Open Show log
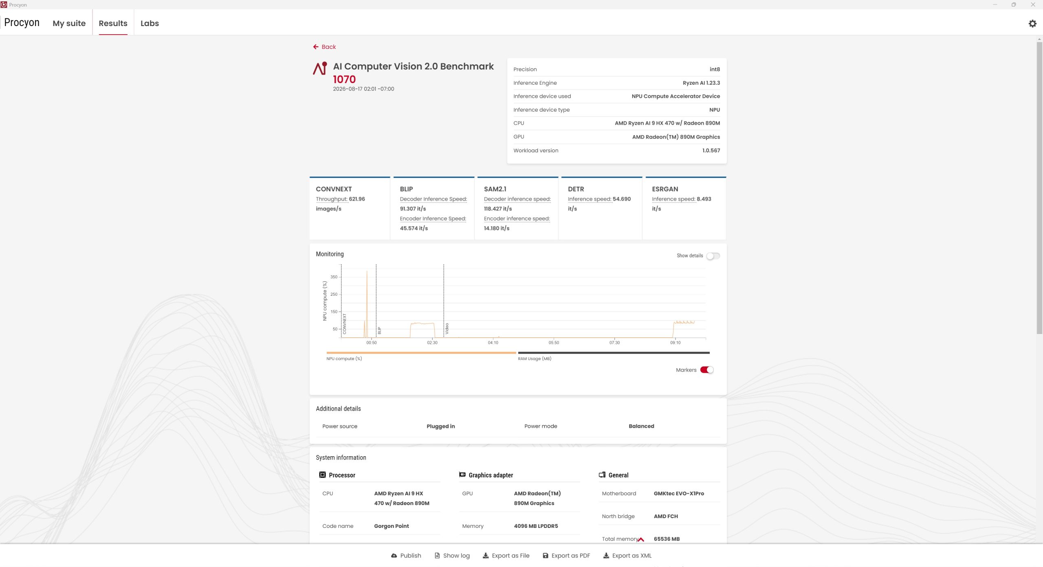The height and width of the screenshot is (567, 1043). [452, 556]
